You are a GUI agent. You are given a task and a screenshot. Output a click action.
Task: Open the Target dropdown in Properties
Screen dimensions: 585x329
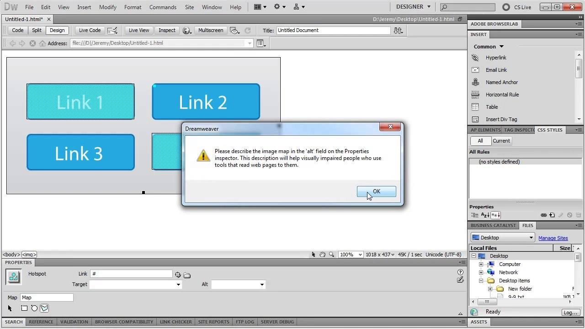pos(178,285)
